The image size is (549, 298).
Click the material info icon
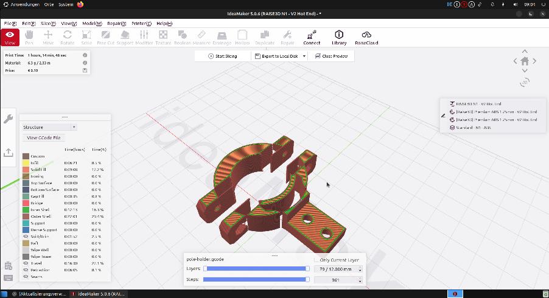coord(85,63)
